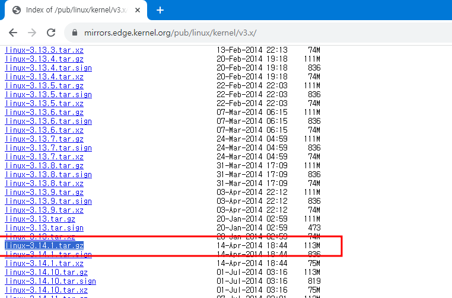Click the browser forward arrow
This screenshot has width=452, height=298.
pos(32,33)
